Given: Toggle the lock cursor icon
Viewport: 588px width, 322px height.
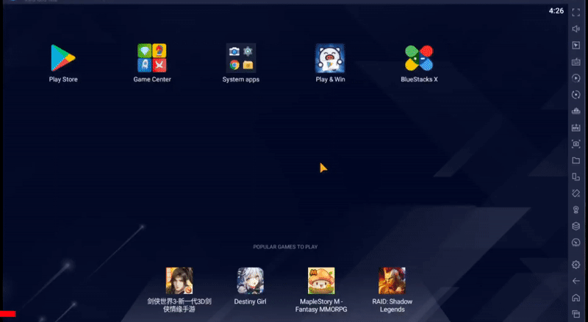Looking at the screenshot, I should coord(576,45).
